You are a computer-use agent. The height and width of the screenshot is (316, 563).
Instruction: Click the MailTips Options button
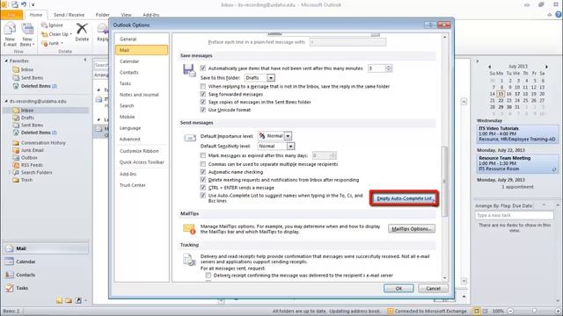coord(412,228)
